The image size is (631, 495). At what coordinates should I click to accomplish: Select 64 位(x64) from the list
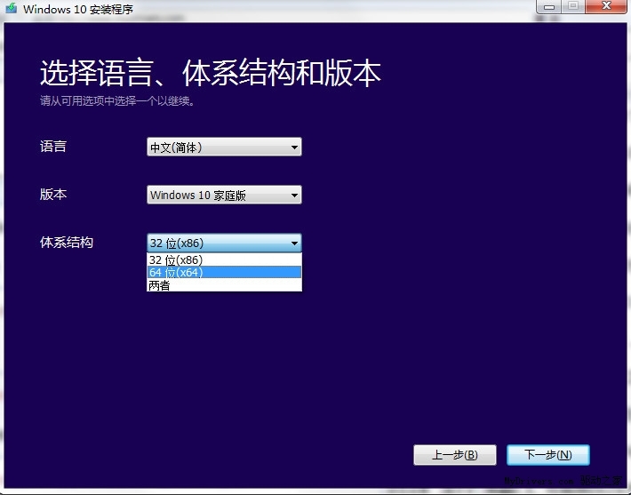tap(224, 273)
